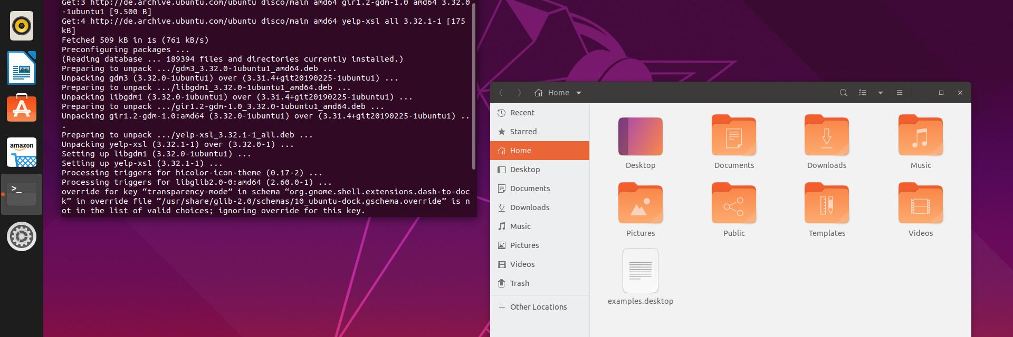The width and height of the screenshot is (1013, 337).
Task: Click 'Processing triggers for hicolor-icon-theme' line
Action: click(192, 173)
